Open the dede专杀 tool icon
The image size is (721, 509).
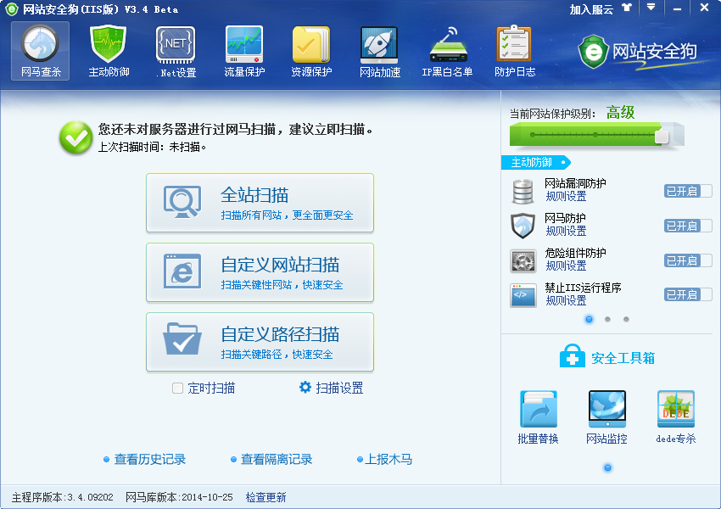point(675,409)
